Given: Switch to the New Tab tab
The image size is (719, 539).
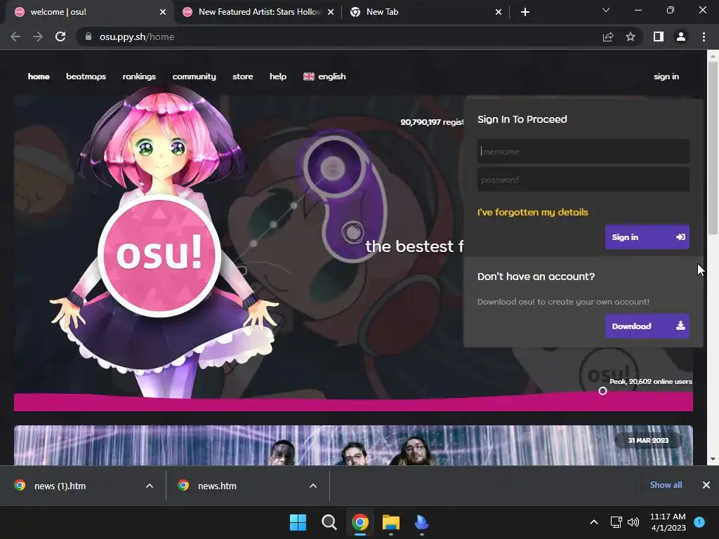Looking at the screenshot, I should tap(426, 12).
